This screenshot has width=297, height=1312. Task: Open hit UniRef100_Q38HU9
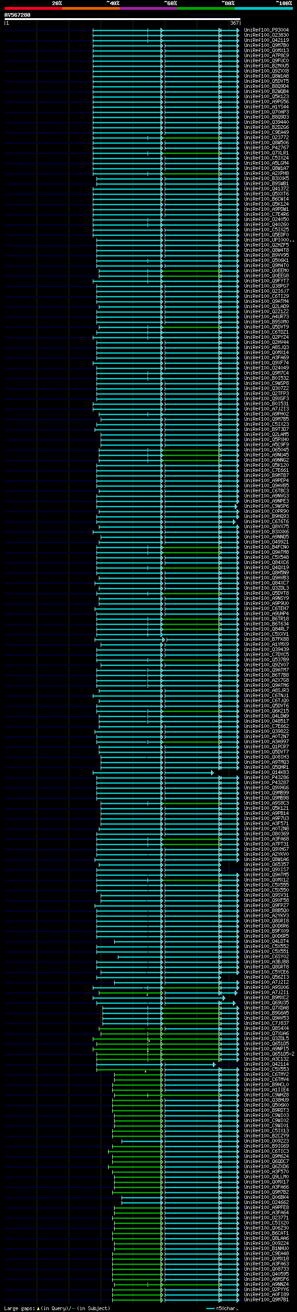[x=266, y=1100]
